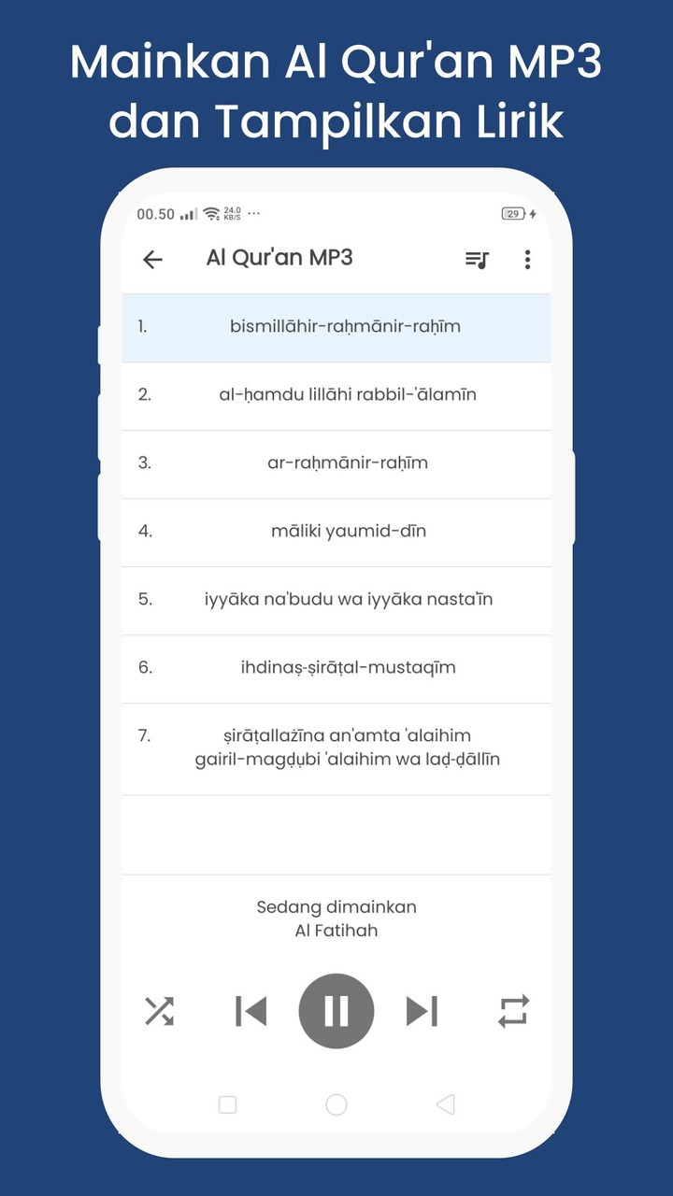673x1196 pixels.
Task: Select verse 4 māliki yaumid-dīn
Action: 336,532
